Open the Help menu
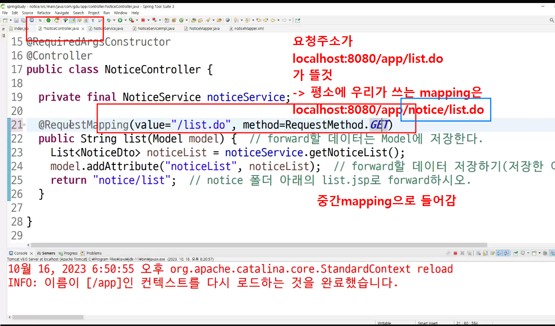This screenshot has width=555, height=326. coord(135,13)
